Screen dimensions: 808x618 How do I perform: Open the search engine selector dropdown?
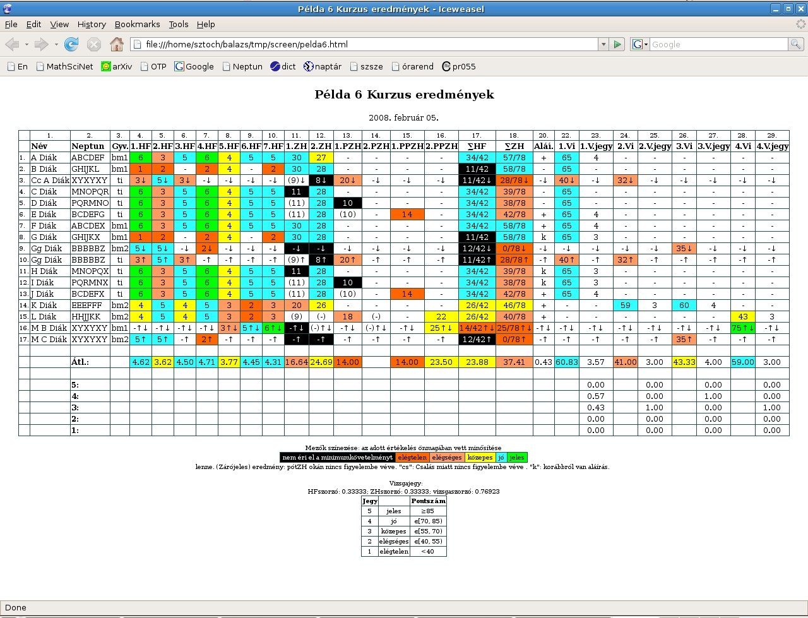click(640, 45)
